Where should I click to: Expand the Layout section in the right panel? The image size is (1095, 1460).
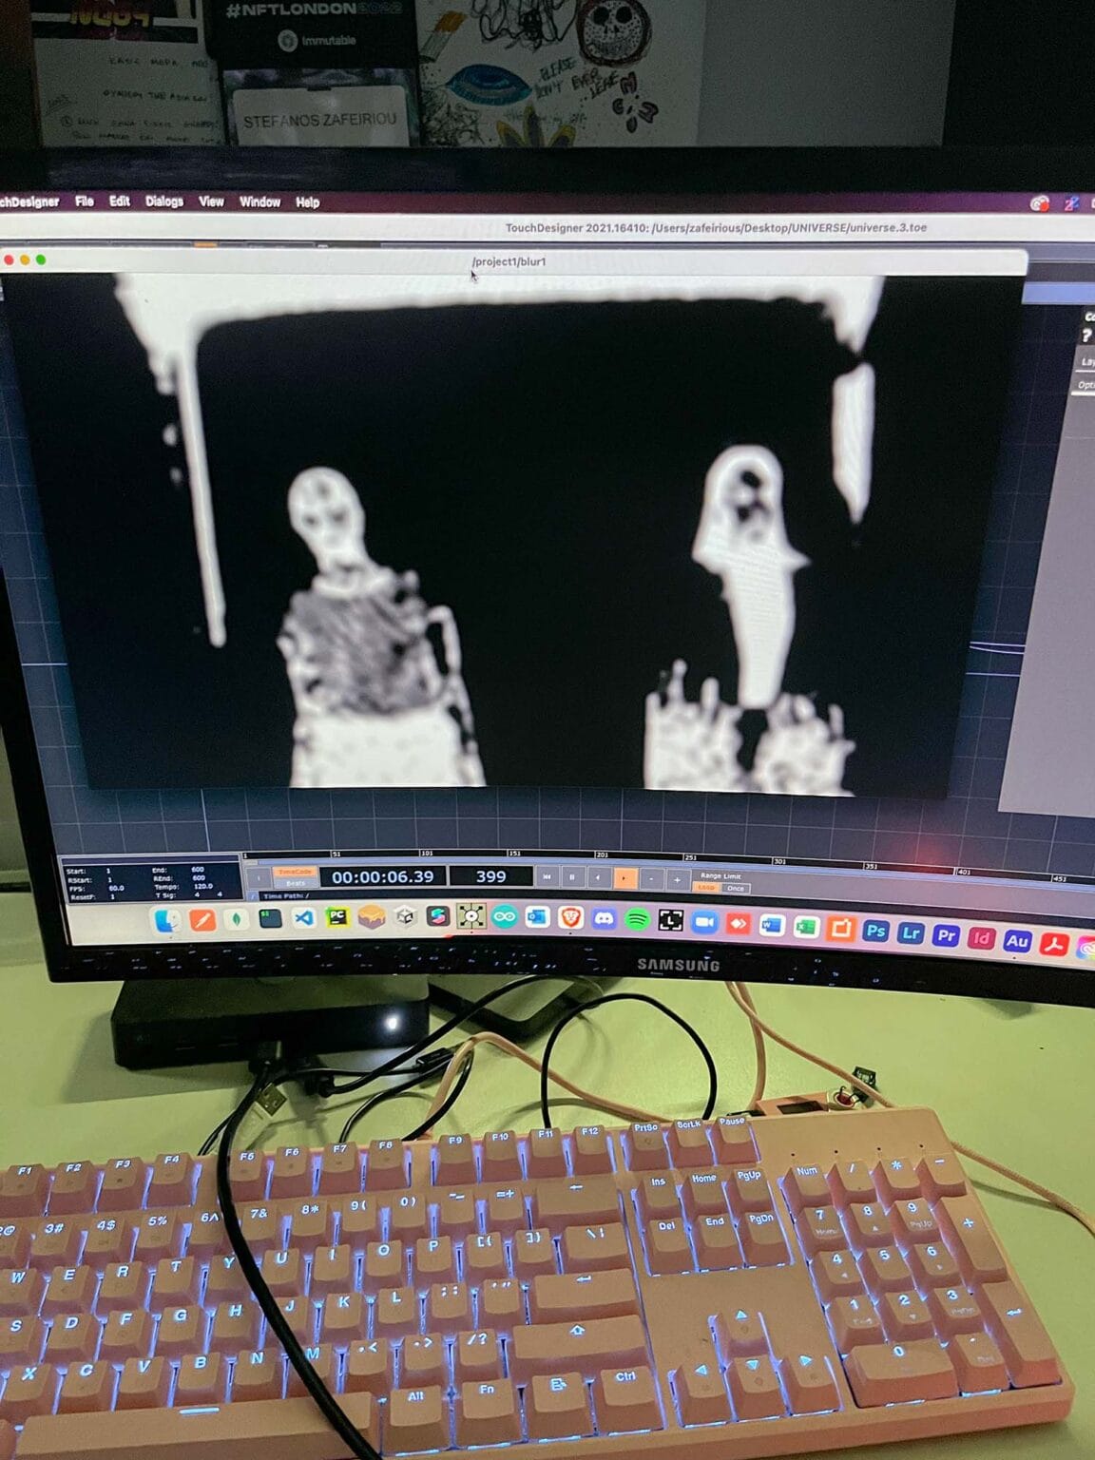(x=1088, y=361)
